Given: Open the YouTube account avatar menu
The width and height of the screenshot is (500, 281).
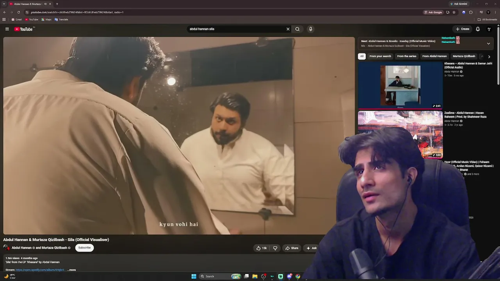Looking at the screenshot, I should pos(489,29).
